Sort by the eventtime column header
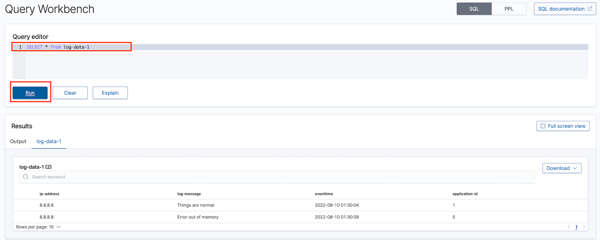The height and width of the screenshot is (240, 600). 324,194
